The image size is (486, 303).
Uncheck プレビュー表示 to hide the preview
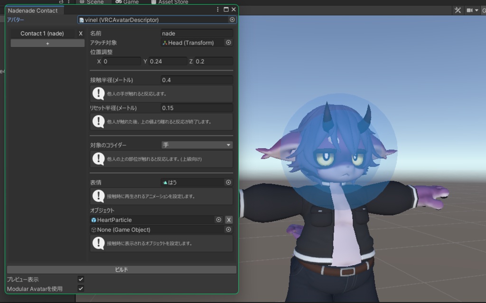point(80,280)
